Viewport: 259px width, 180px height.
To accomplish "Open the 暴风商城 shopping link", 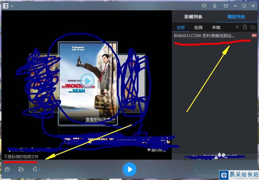I will (156, 150).
